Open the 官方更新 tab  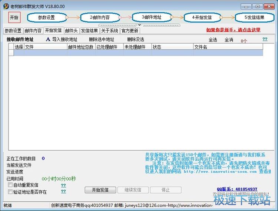coord(130,31)
